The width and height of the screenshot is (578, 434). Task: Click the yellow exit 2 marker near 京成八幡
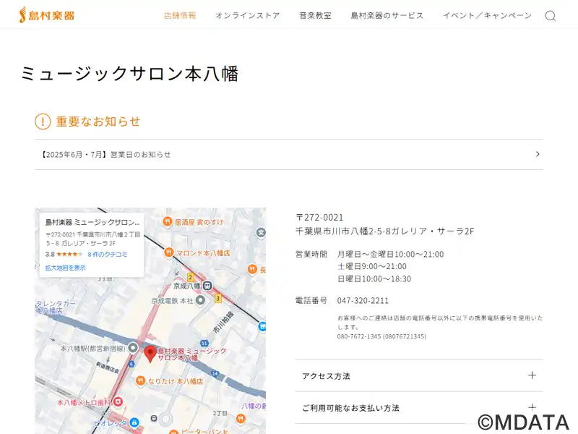pyautogui.click(x=191, y=277)
